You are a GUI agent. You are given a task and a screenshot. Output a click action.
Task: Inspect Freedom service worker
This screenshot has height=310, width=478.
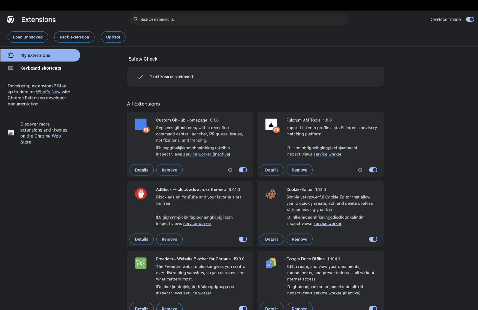(x=197, y=293)
